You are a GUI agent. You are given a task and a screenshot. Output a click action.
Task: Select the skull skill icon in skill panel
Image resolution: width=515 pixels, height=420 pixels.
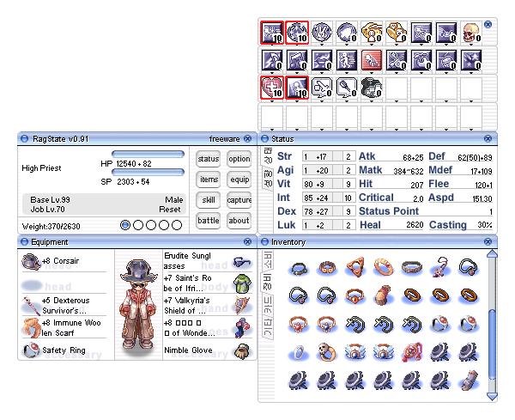(471, 33)
